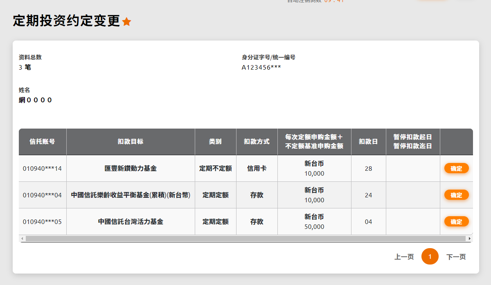Viewport: 491px width, 285px height.
Task: Select page number 1 in pagination
Action: pyautogui.click(x=430, y=257)
